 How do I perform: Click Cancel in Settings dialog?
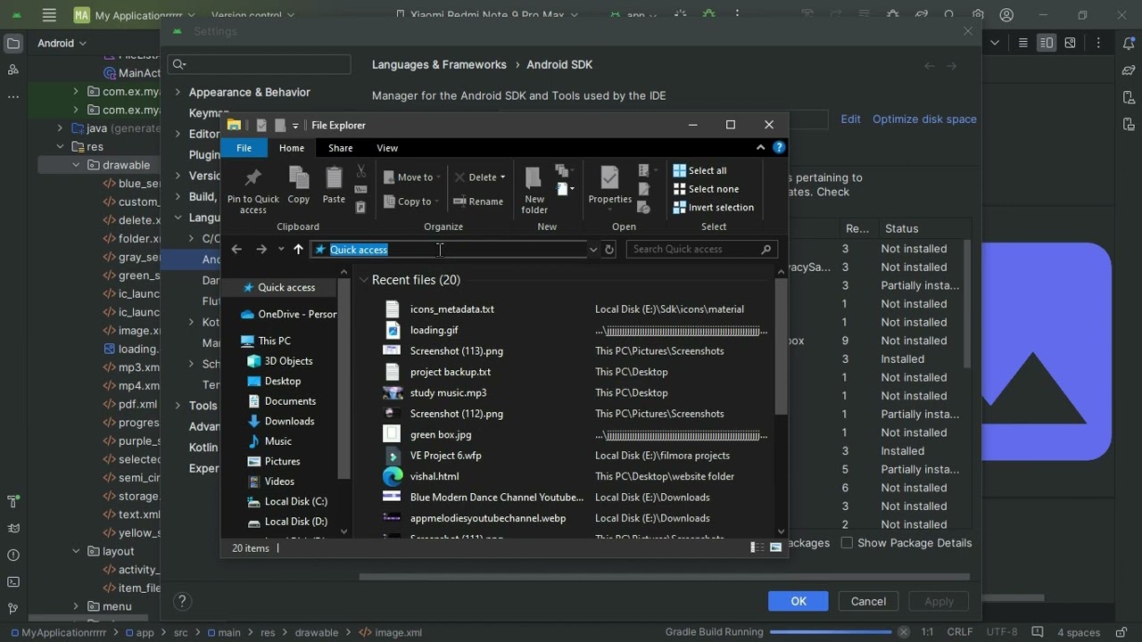coord(868,602)
